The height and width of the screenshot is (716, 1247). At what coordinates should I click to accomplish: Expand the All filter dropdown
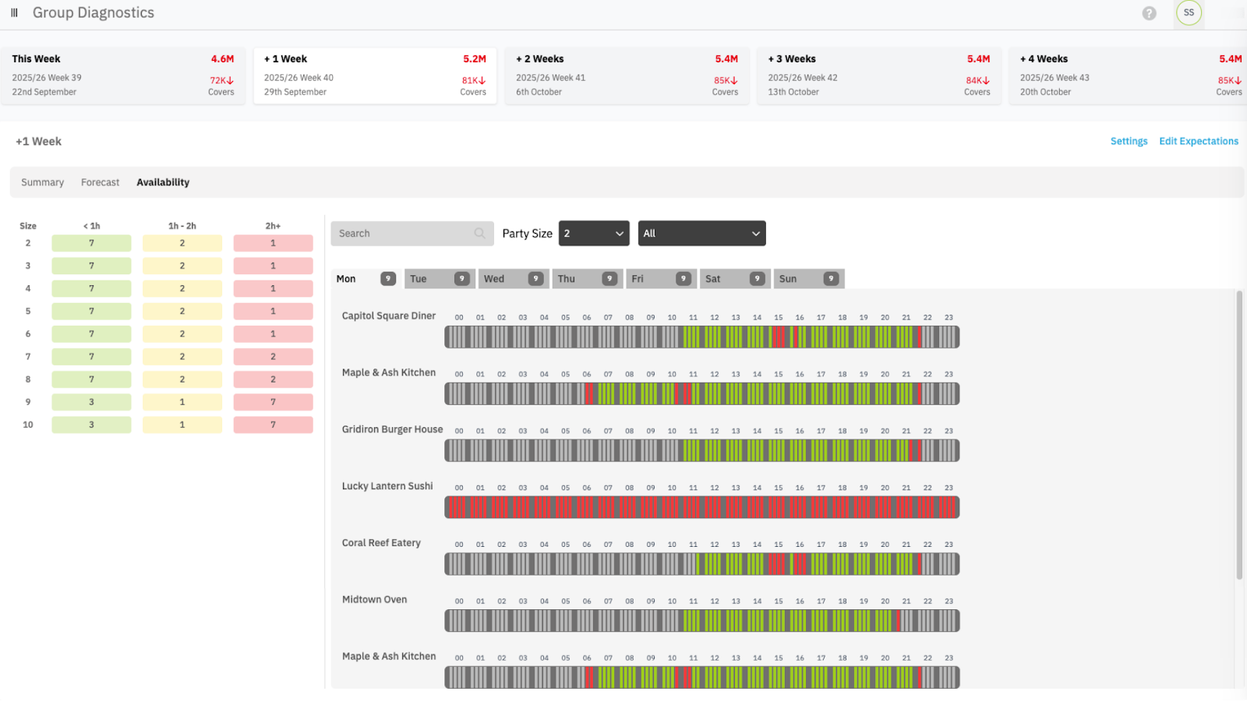(701, 234)
